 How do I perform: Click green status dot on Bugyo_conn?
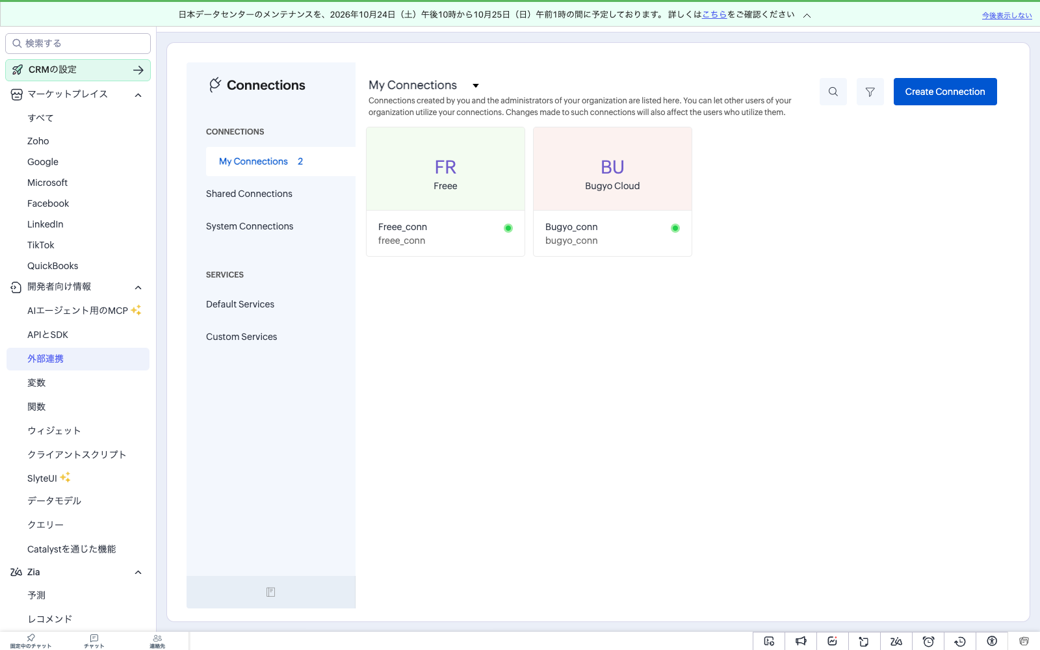pos(675,228)
